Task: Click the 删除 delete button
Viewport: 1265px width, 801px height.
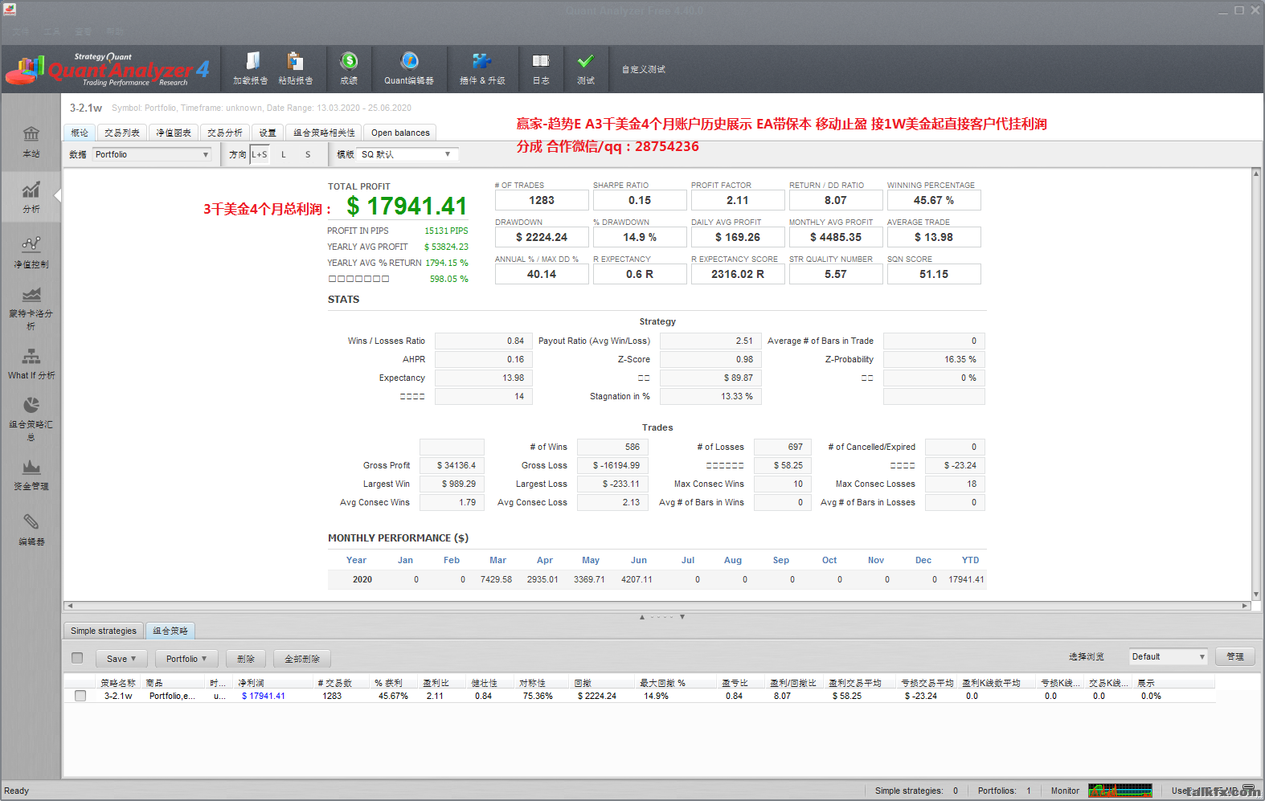Action: [246, 659]
